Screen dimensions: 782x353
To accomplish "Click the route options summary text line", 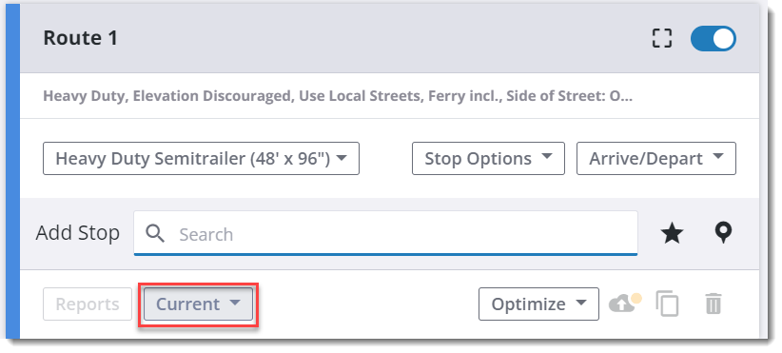I will [338, 96].
